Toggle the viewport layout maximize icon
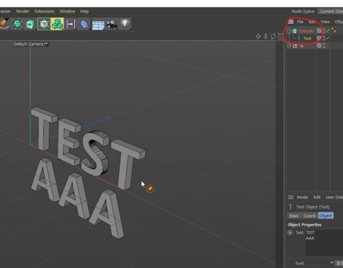This screenshot has width=343, height=268. 280,37
